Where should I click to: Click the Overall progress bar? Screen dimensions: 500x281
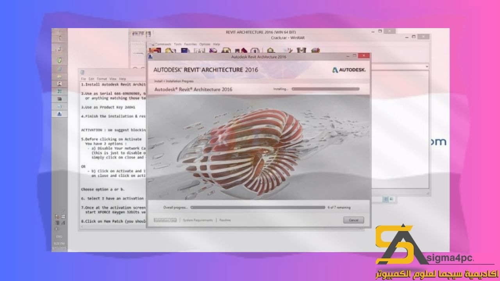(x=257, y=208)
